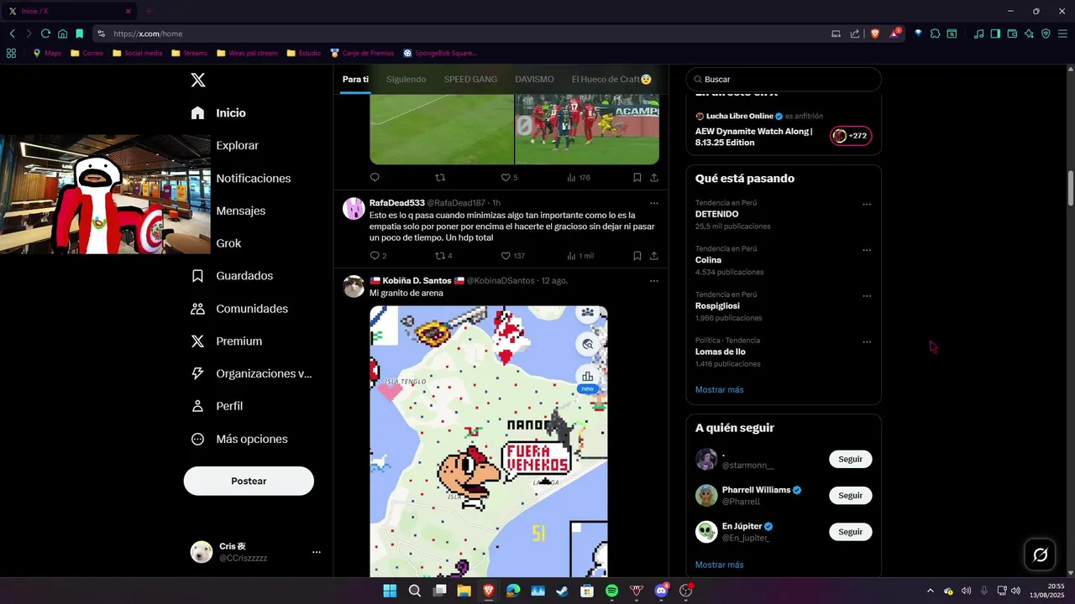
Task: Open @KobinaDSantos profile handle
Action: point(501,281)
